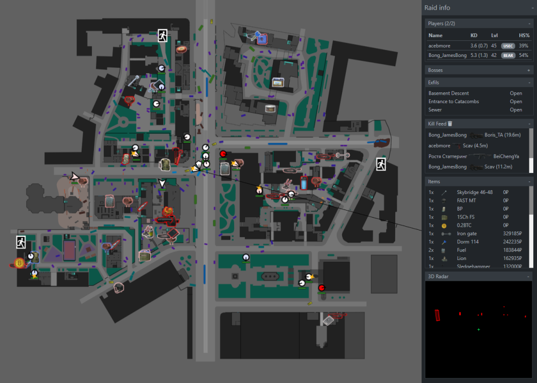Image resolution: width=537 pixels, height=383 pixels.
Task: Click the 329185₽ Iron gate price
Action: (512, 234)
